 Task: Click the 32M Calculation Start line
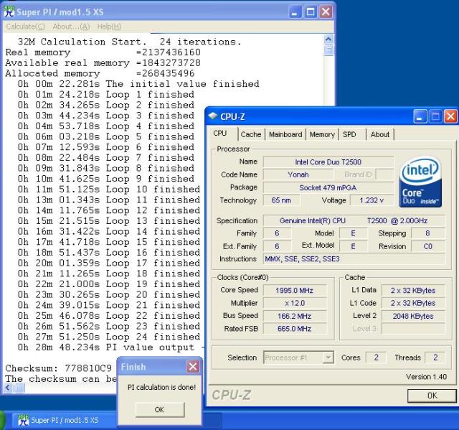click(x=129, y=42)
